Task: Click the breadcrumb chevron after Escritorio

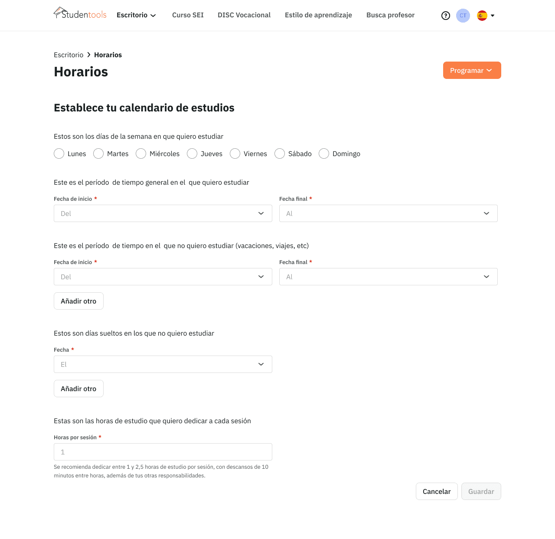Action: pyautogui.click(x=89, y=55)
